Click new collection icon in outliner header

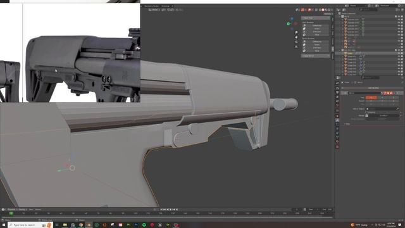click(x=402, y=10)
